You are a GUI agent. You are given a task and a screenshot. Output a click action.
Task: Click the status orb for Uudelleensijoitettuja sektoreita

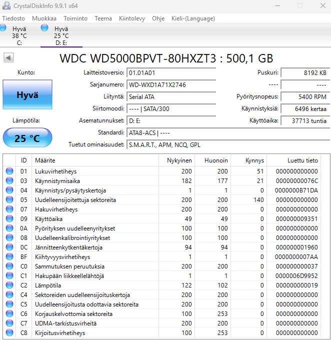click(9, 199)
